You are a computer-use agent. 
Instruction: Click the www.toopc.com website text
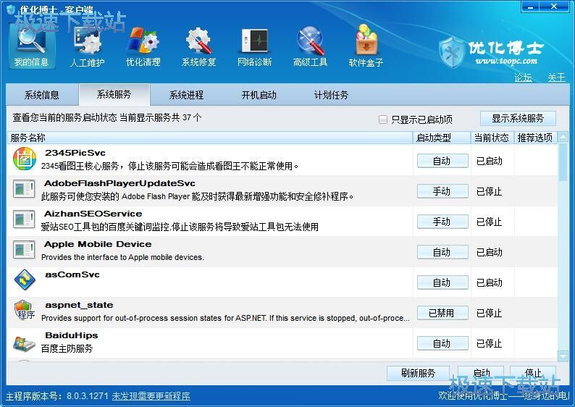pyautogui.click(x=506, y=61)
